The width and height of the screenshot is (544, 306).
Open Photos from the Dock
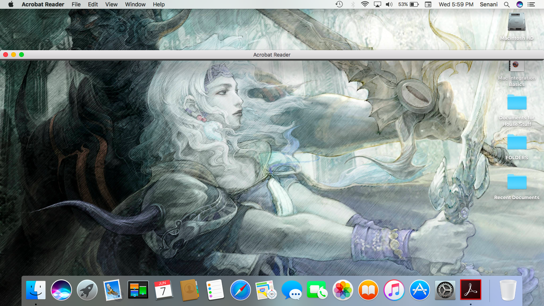pyautogui.click(x=343, y=290)
